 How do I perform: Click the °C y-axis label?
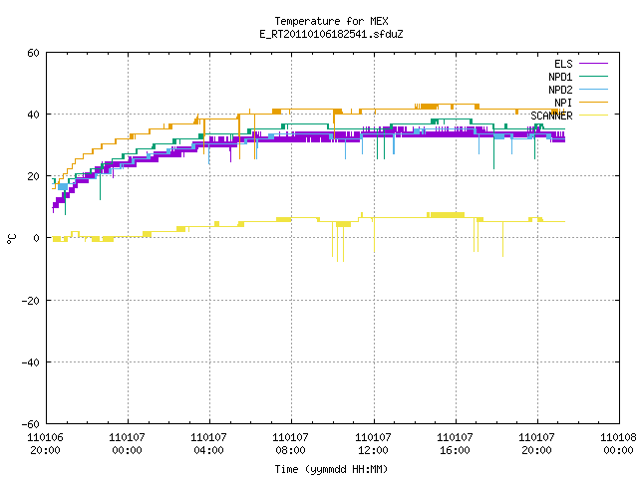point(12,239)
